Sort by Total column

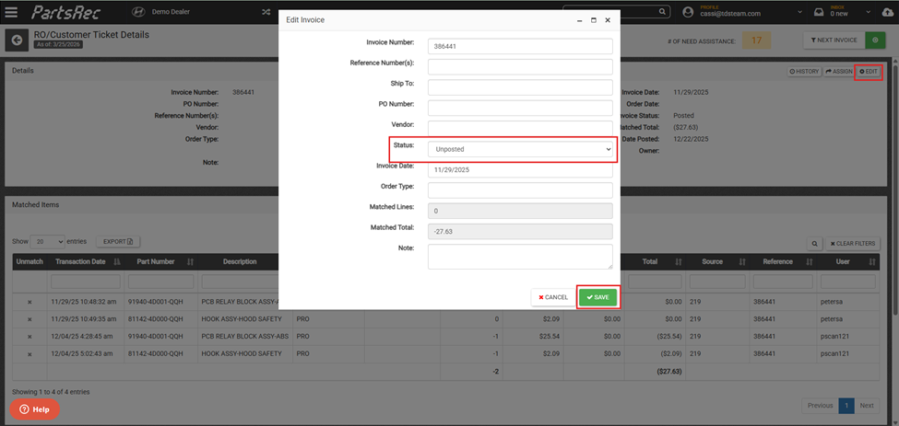(655, 262)
